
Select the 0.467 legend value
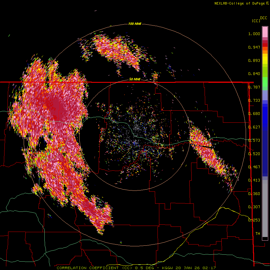254,167
